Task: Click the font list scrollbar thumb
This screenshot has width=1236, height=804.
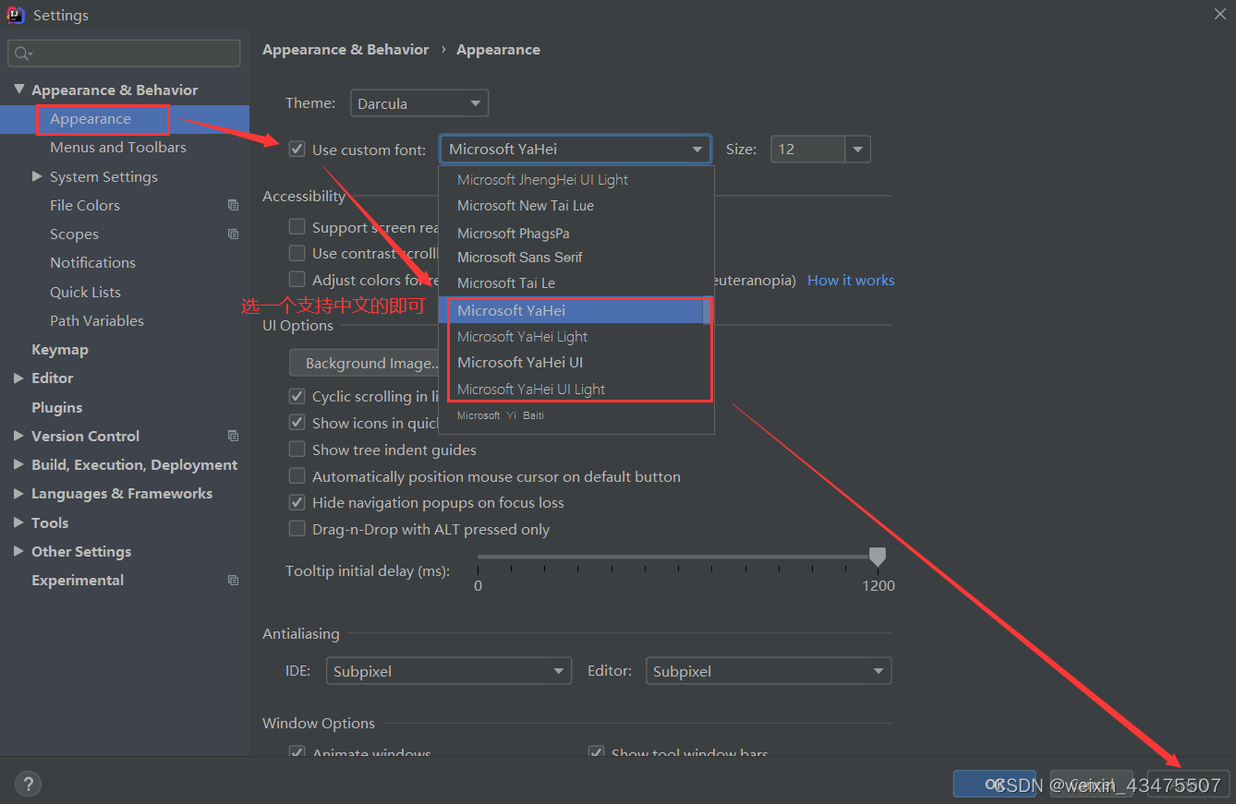Action: pos(707,310)
